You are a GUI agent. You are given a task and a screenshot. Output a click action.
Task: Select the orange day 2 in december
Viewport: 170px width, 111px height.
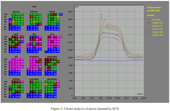point(46,84)
